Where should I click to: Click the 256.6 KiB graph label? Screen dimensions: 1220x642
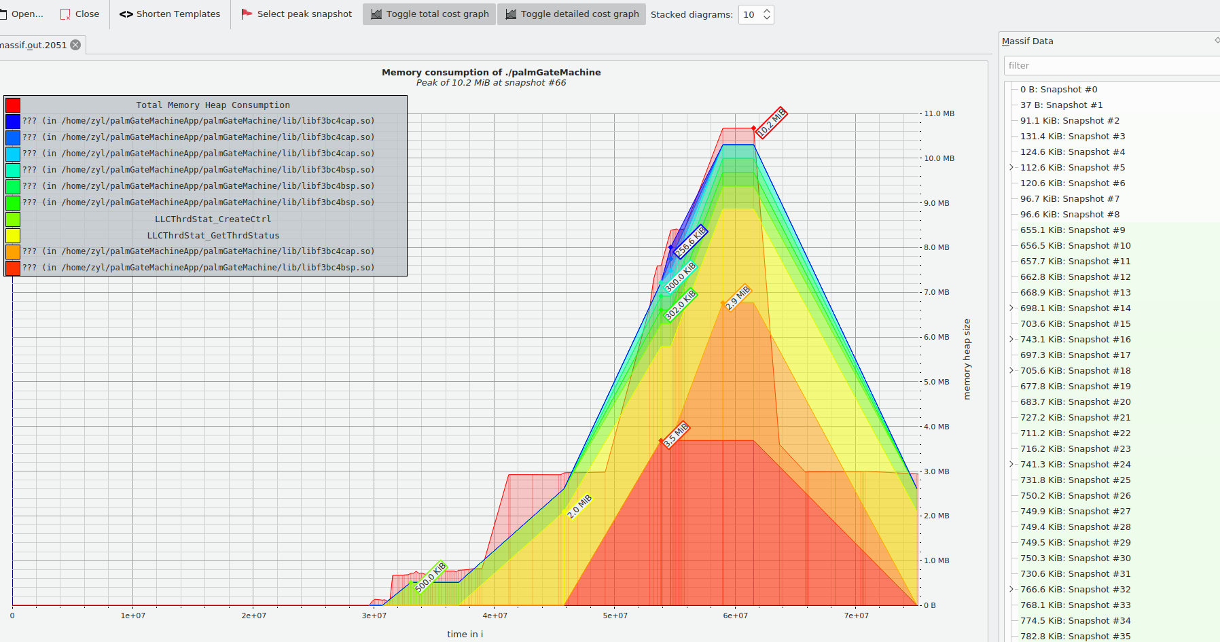click(x=689, y=241)
